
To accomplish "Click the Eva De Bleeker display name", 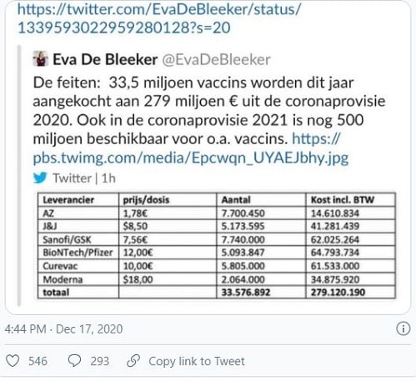I will (x=105, y=59).
